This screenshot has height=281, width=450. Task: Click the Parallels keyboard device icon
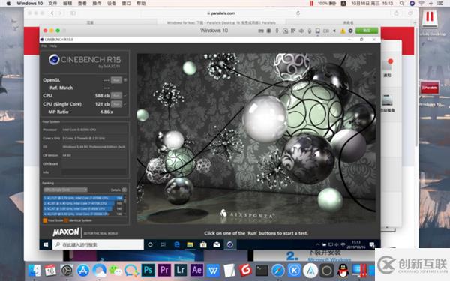coord(261,31)
